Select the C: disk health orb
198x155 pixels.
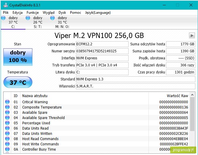tap(3, 18)
